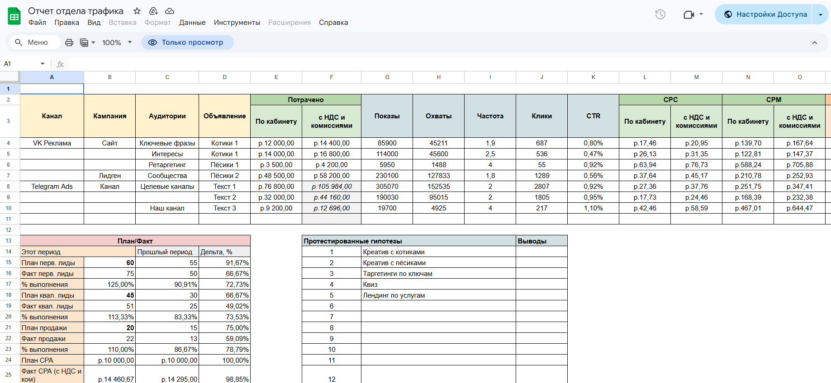Click the filter views table icon
The width and height of the screenshot is (831, 383).
[85, 42]
